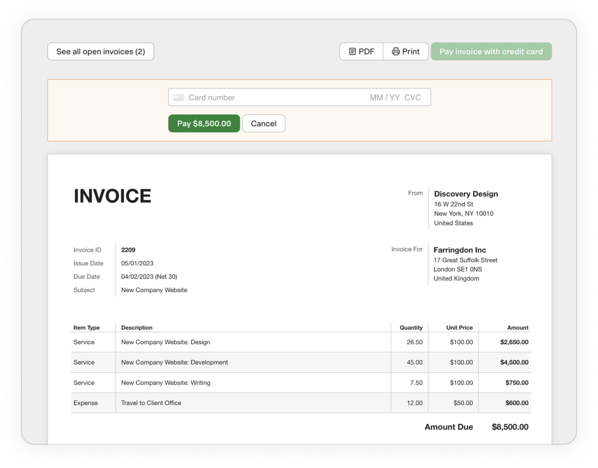Open the See all open invoices button
Screen dimensions: 598x468
[100, 51]
